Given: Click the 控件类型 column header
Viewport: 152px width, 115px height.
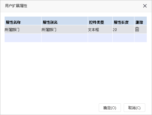Looking at the screenshot, I should 100,21.
